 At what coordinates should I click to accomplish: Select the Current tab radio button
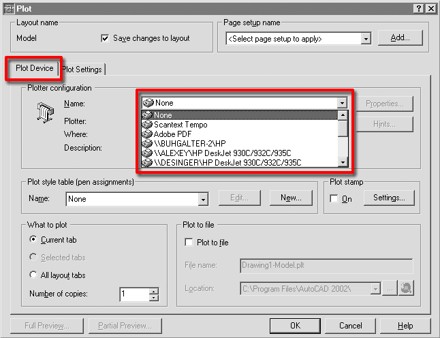(33, 239)
